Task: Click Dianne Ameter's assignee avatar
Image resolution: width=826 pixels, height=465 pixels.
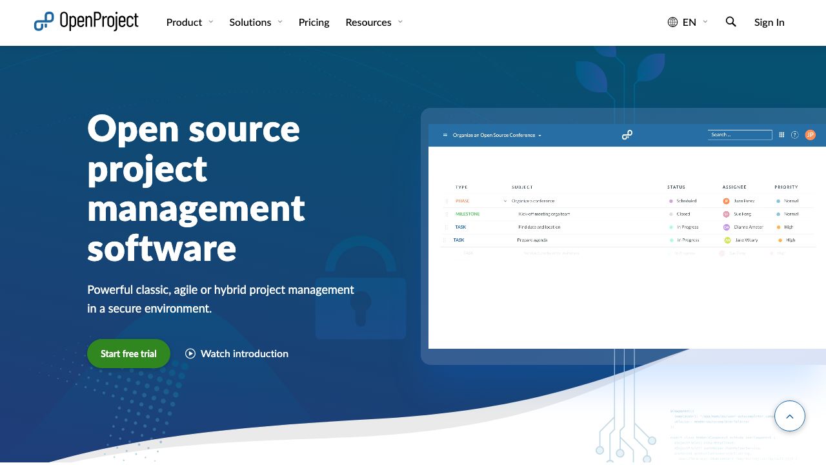Action: (x=726, y=227)
